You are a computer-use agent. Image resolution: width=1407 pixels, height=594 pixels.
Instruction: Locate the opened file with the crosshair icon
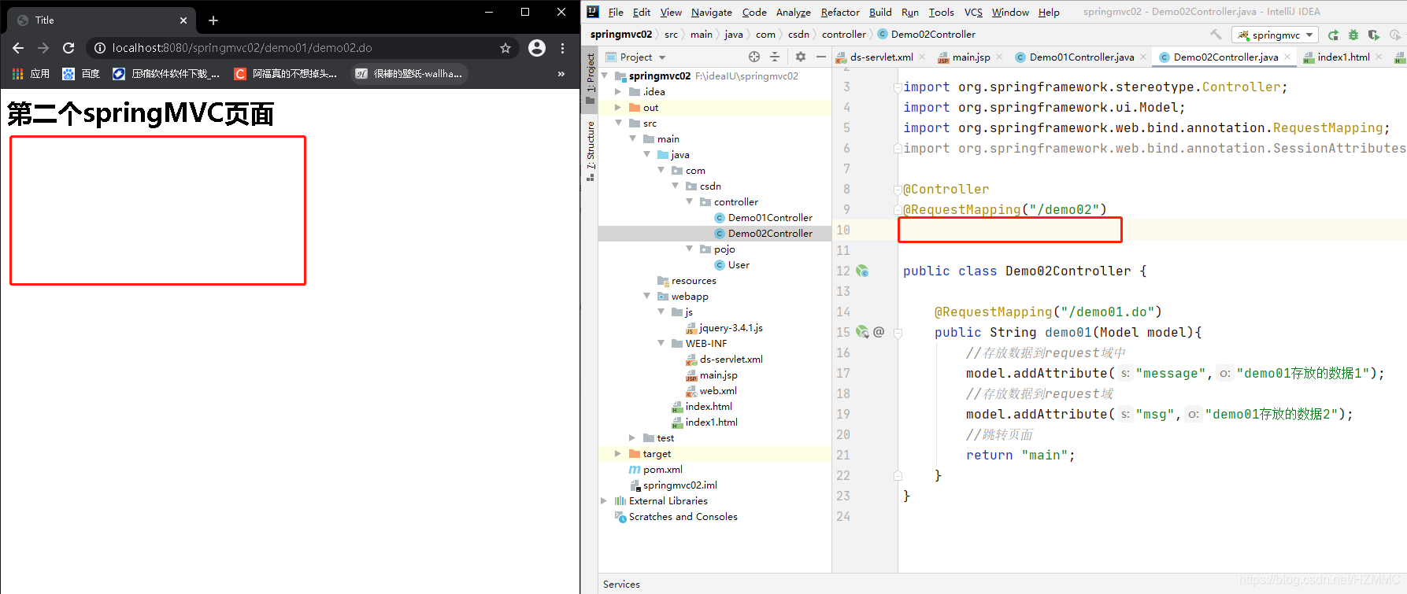[x=754, y=57]
